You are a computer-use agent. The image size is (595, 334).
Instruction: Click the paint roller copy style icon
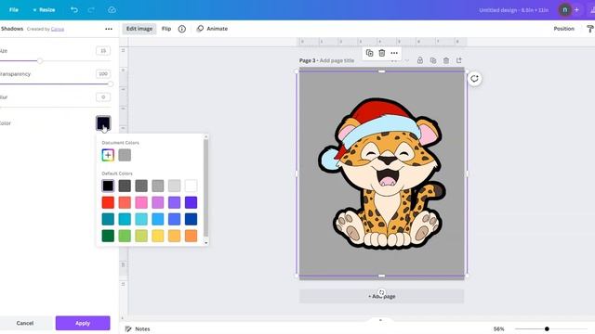click(590, 29)
